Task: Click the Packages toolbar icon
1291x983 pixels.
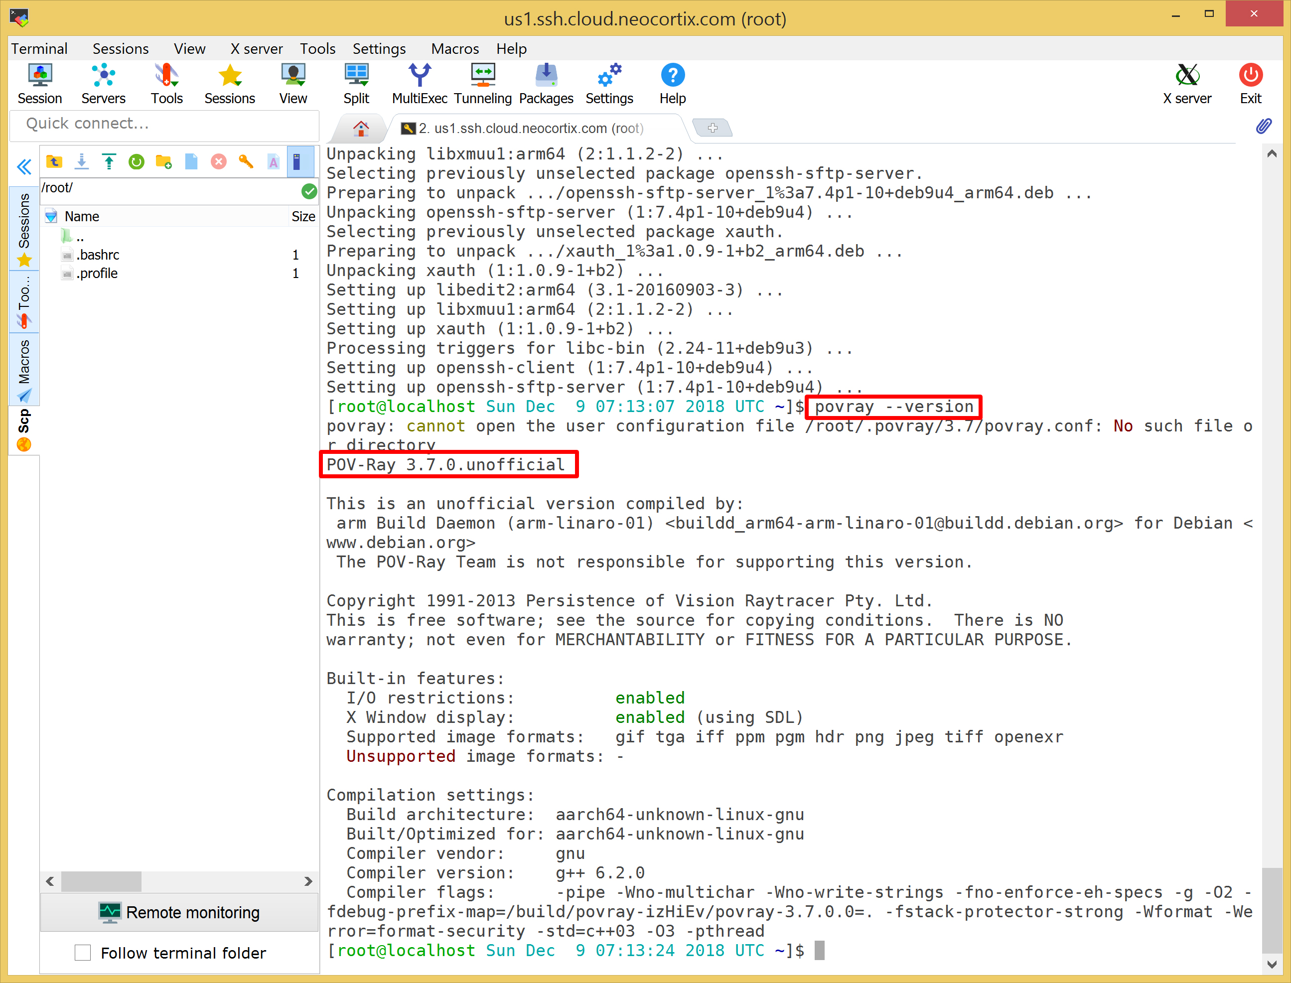Action: (546, 84)
